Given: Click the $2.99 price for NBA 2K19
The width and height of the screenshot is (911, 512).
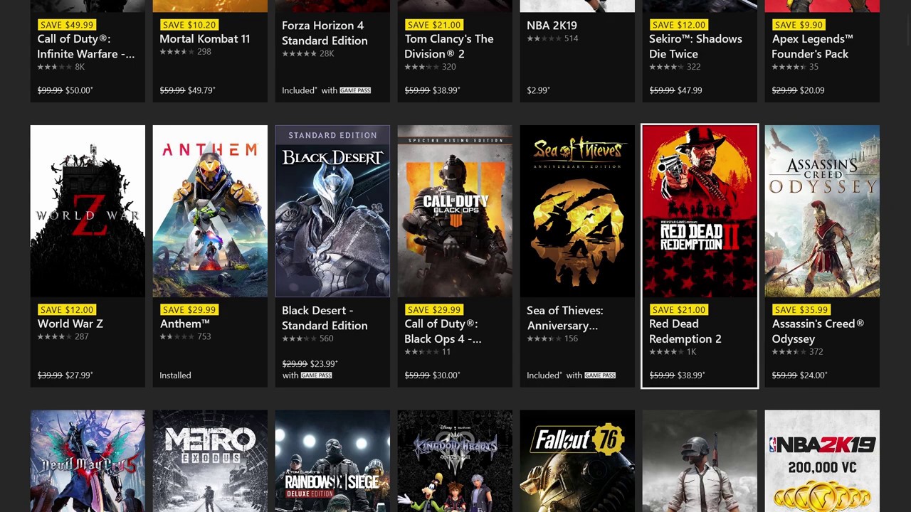Looking at the screenshot, I should click(x=538, y=90).
